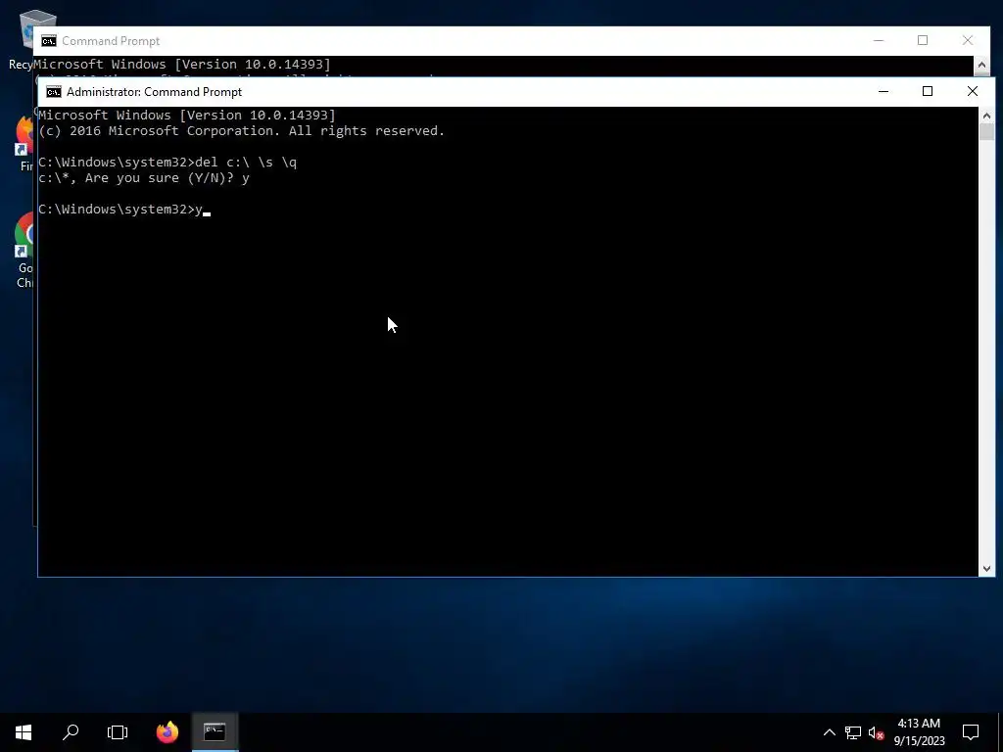Minimize Administrator Command Prompt window
Screen dimensions: 1003x752
click(x=884, y=91)
